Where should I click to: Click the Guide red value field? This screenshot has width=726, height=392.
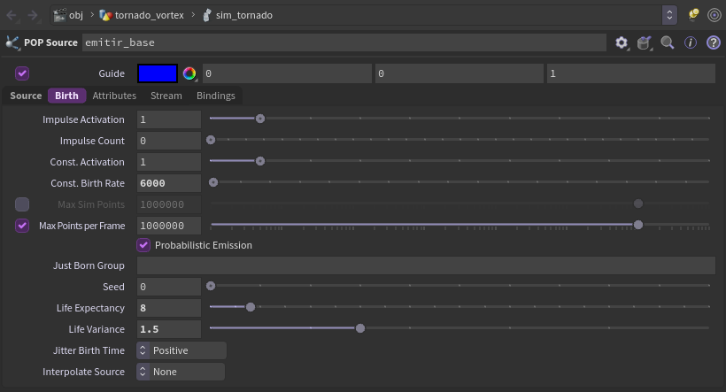[287, 73]
